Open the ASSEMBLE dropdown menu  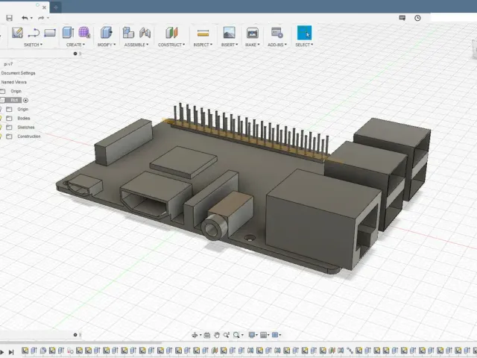(136, 45)
